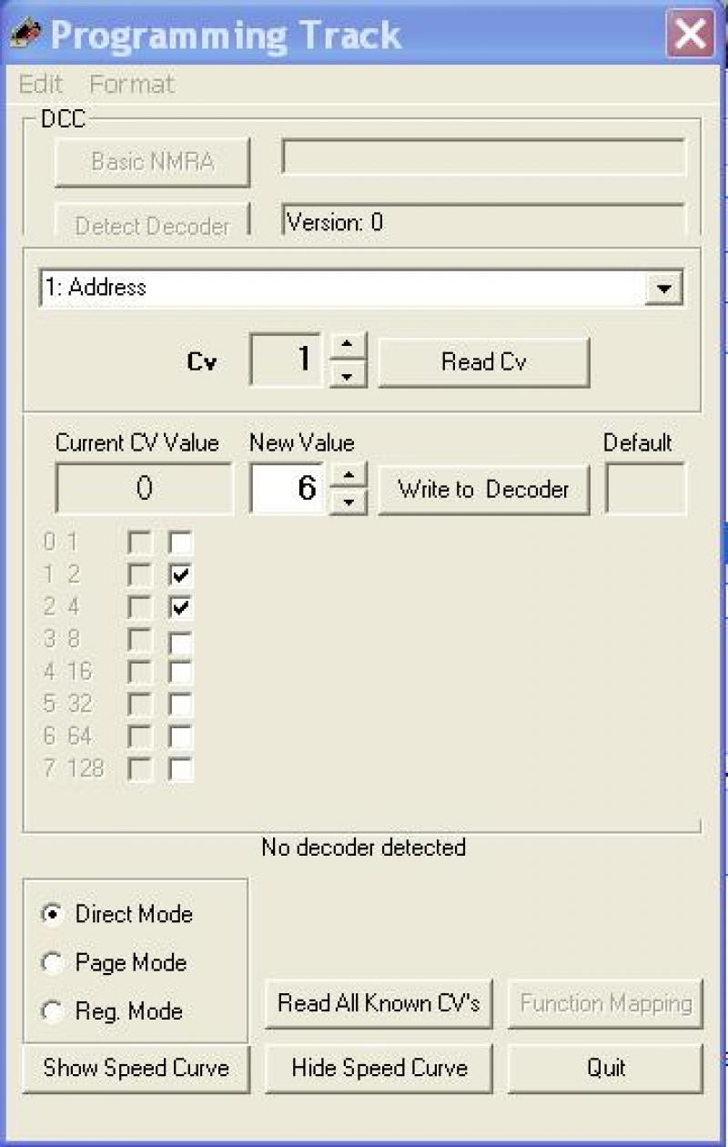
Task: Select Page Mode radio button
Action: tap(53, 963)
